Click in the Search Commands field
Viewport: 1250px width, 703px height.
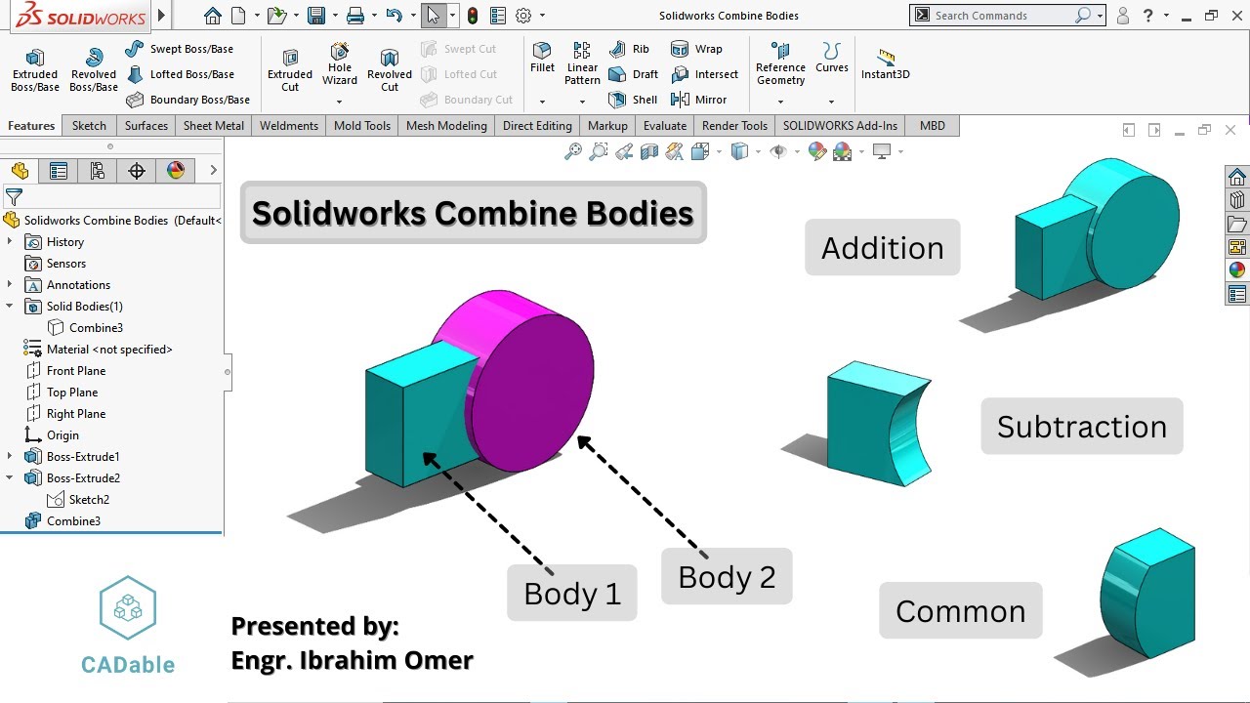1002,16
